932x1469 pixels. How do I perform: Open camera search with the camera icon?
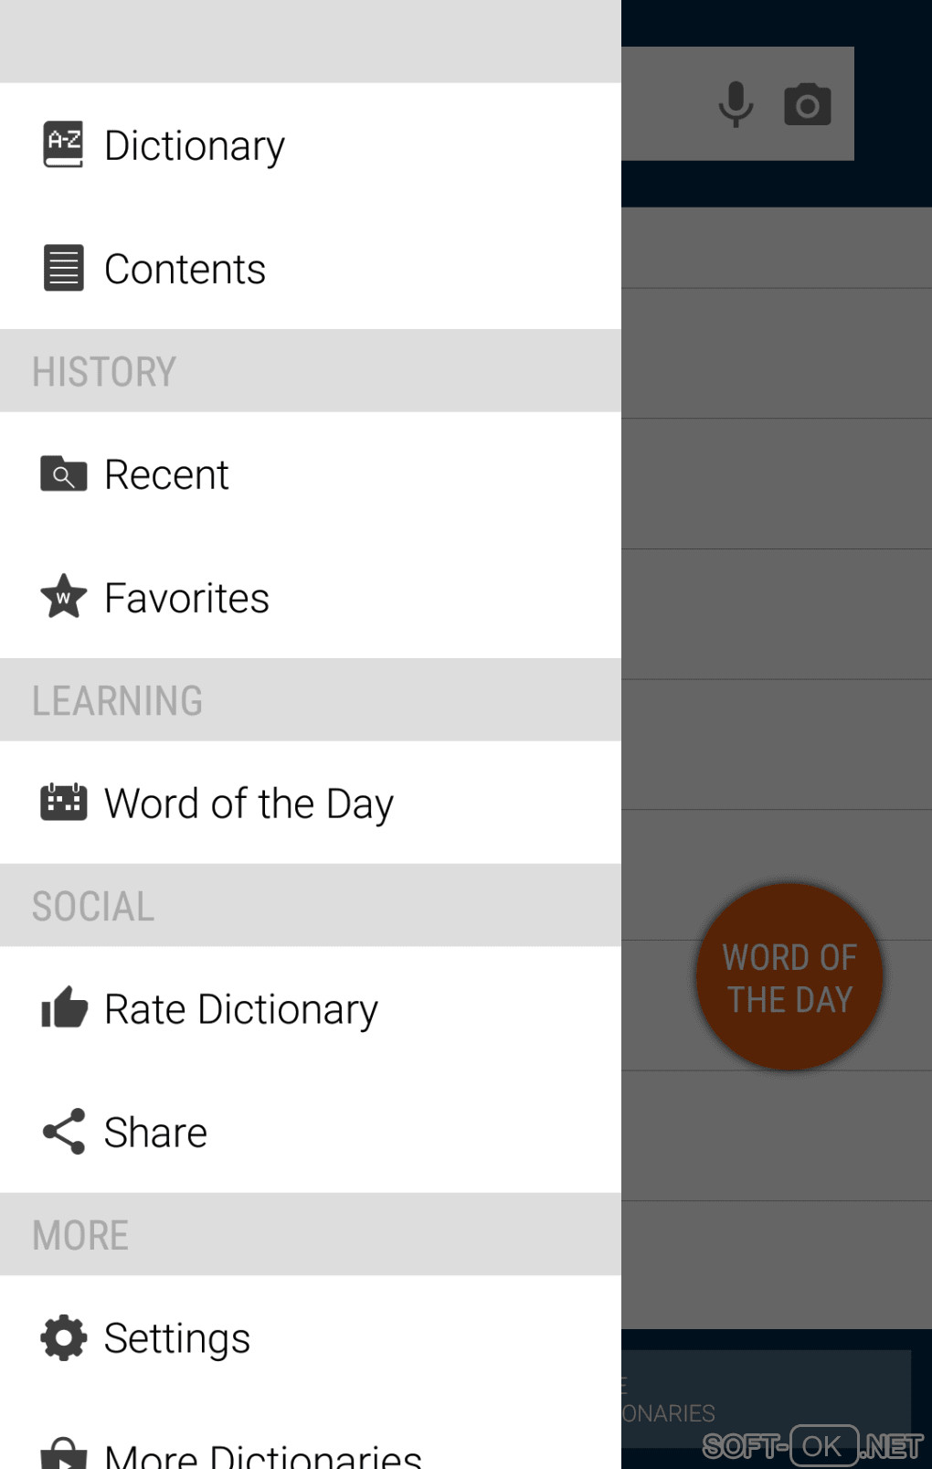[808, 103]
